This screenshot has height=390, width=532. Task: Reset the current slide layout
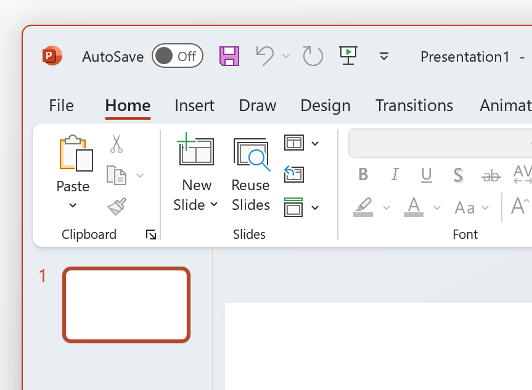(294, 175)
